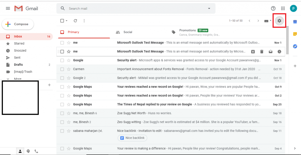The height and width of the screenshot is (155, 301).
Task: Check the Zeo Sugg witting email
Action: coord(62,122)
